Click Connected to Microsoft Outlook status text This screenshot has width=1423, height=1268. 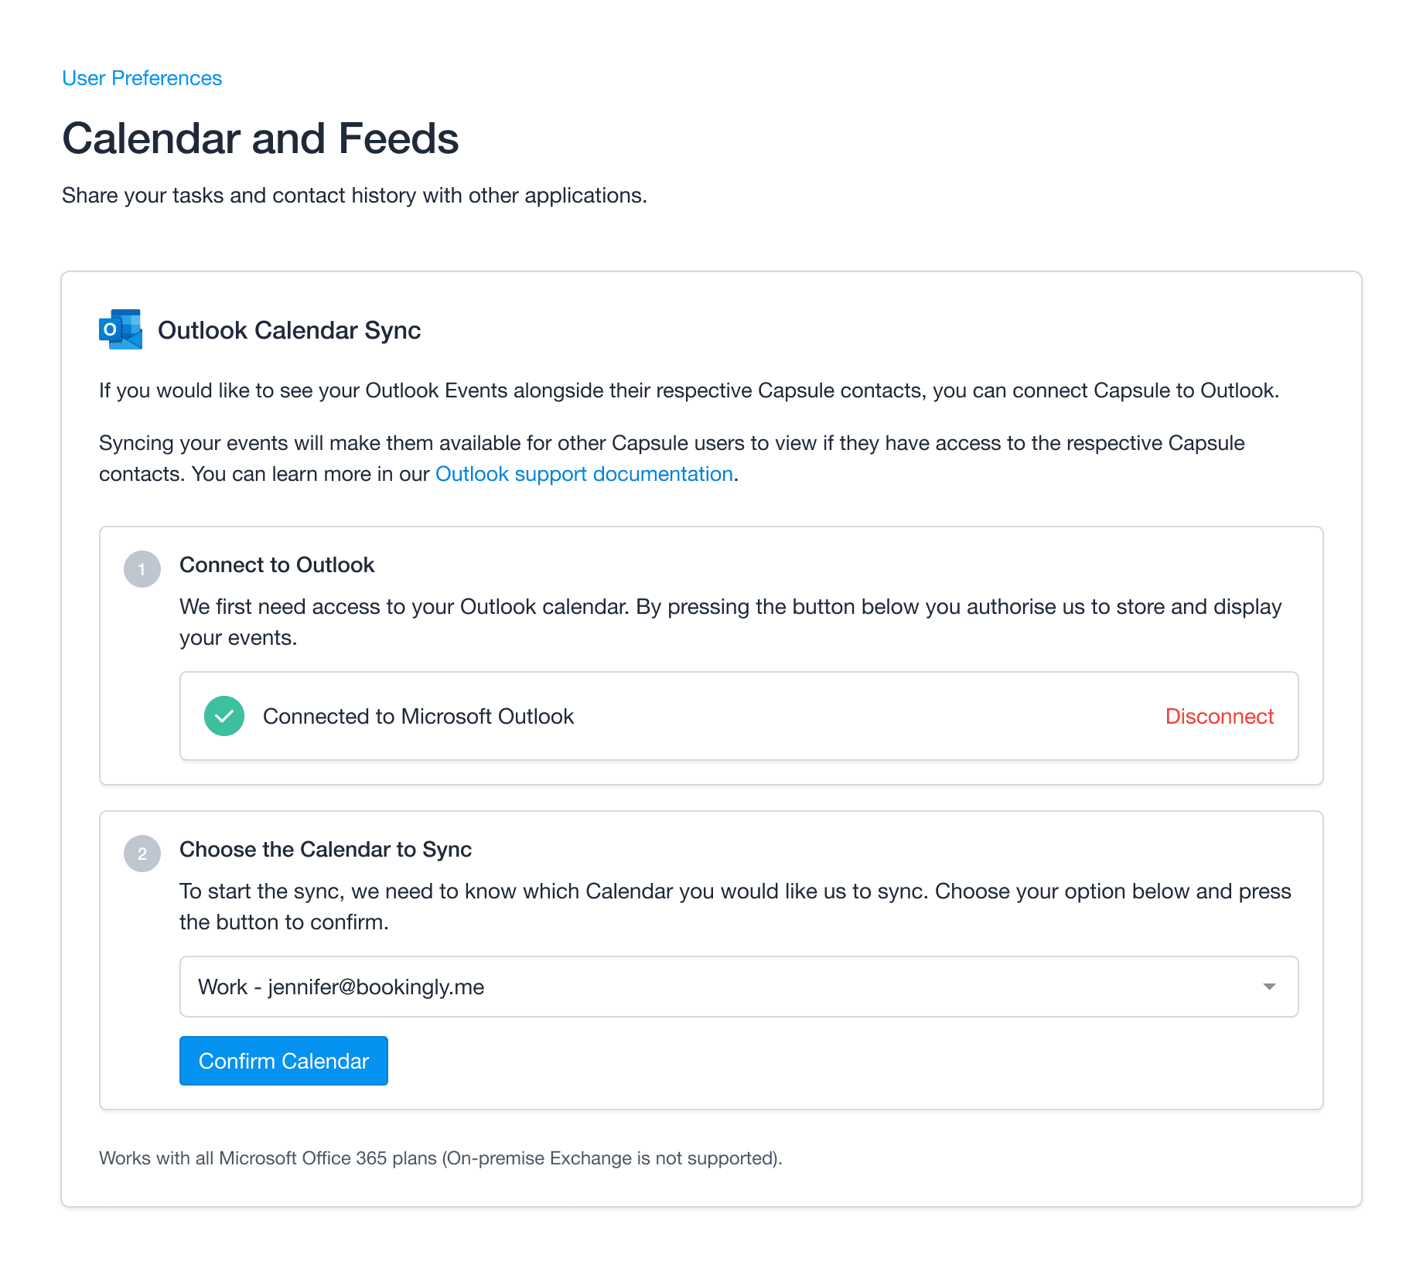coord(418,717)
